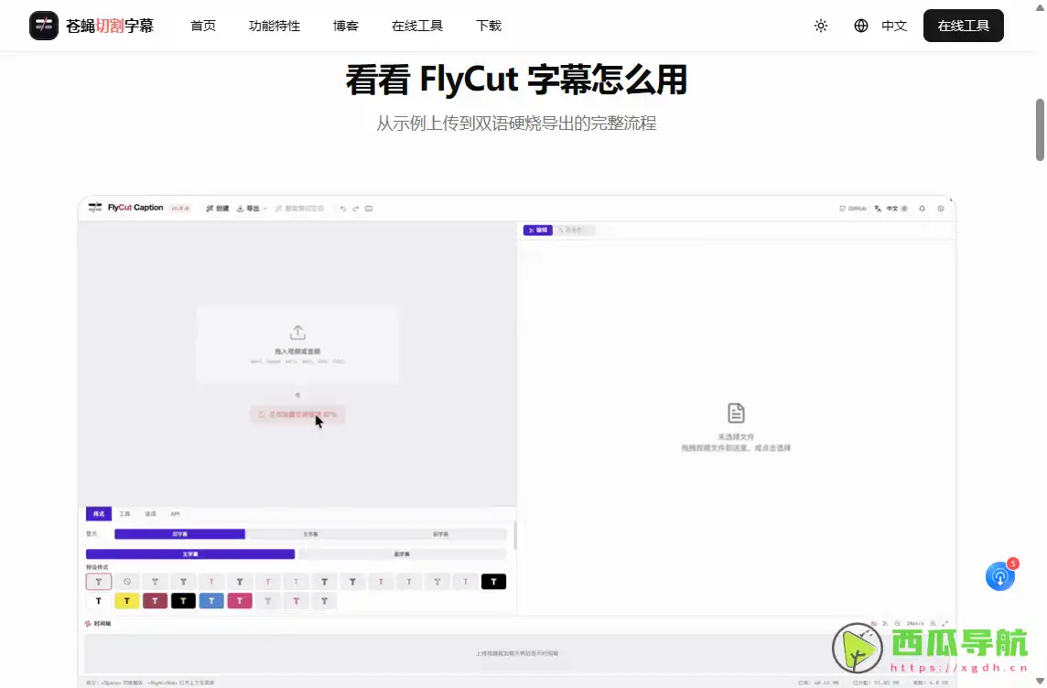Click the page scrollbar thumb
The width and height of the screenshot is (1047, 688).
coord(1040,130)
